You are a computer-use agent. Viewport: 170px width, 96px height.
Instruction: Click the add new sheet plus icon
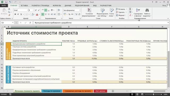[113, 91]
